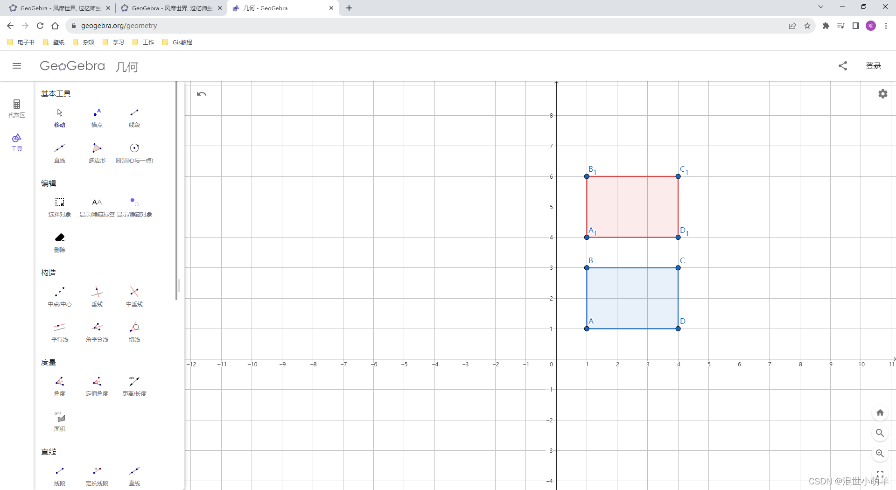Select the Area (面积) tool
Screen dimensions: 896x490
[x=60, y=422]
